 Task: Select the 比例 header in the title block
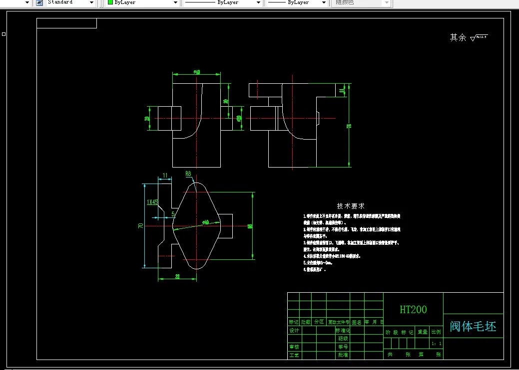pos(436,332)
